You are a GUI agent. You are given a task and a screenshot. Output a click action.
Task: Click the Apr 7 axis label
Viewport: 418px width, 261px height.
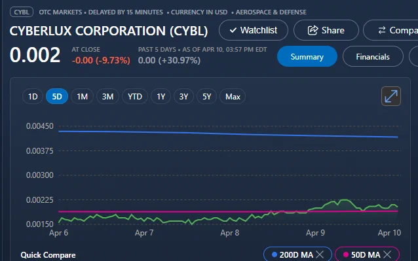pyautogui.click(x=144, y=233)
